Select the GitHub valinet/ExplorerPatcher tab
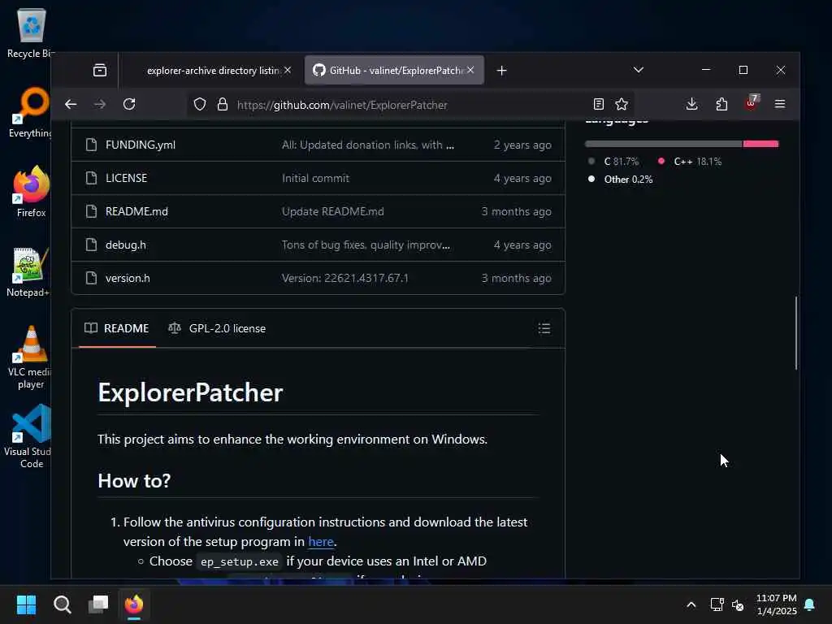The image size is (832, 624). (394, 71)
